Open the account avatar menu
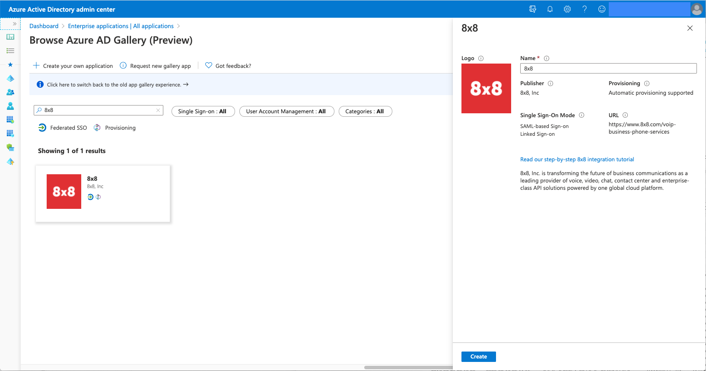This screenshot has width=706, height=371. pos(697,9)
